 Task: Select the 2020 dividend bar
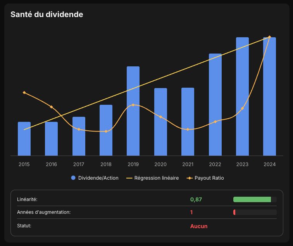pyautogui.click(x=160, y=122)
